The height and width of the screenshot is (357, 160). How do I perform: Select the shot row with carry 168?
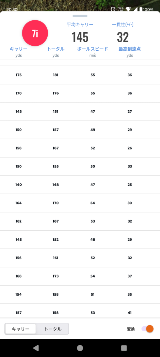point(80,276)
